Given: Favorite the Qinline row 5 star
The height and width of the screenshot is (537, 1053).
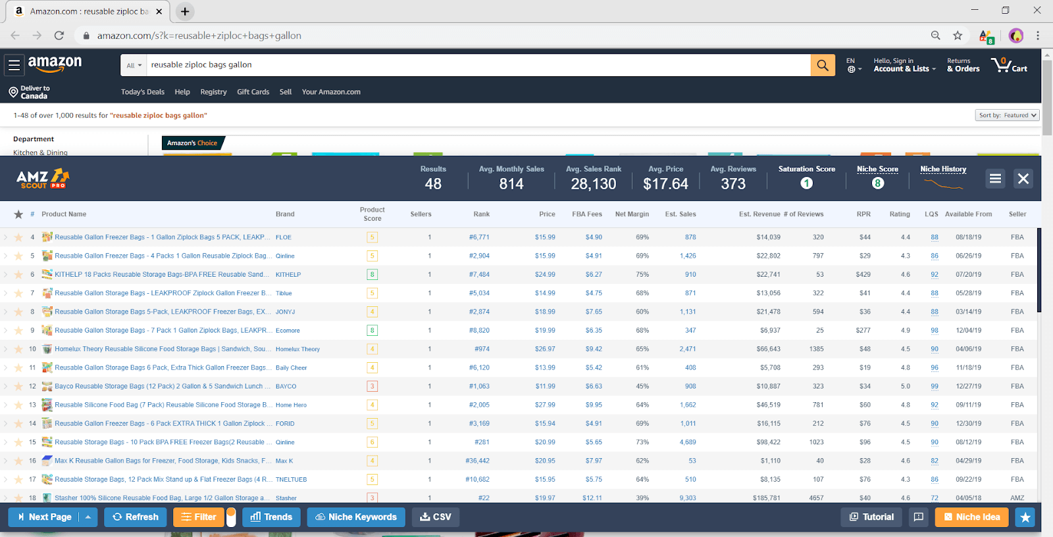Looking at the screenshot, I should 18,256.
